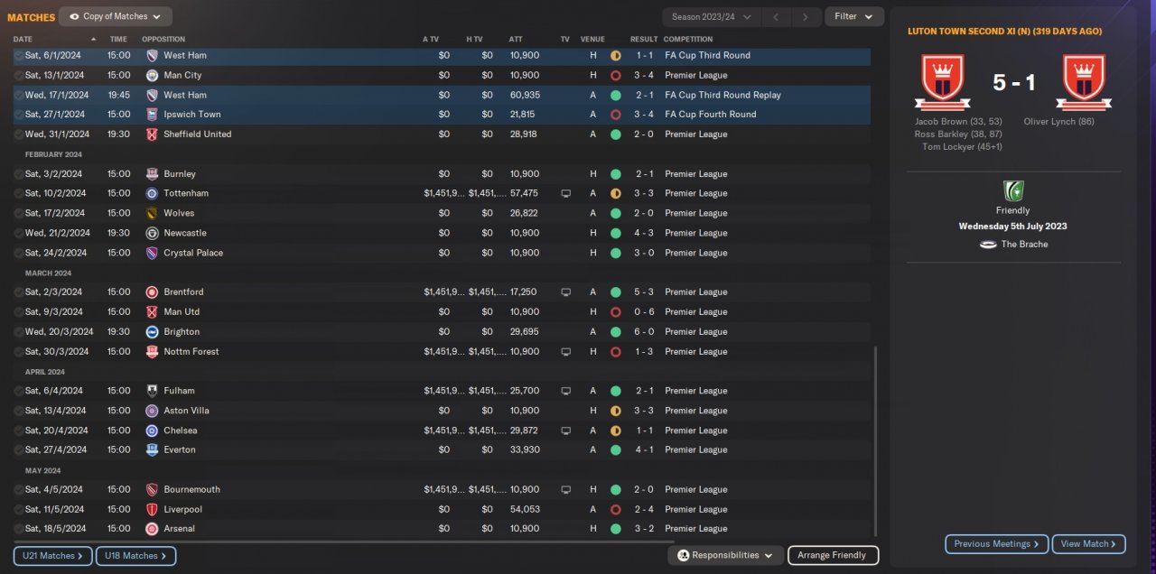Screen dimensions: 1156x574
Task: Toggle the tick mark on Sheffield United match row
Action: (x=18, y=134)
